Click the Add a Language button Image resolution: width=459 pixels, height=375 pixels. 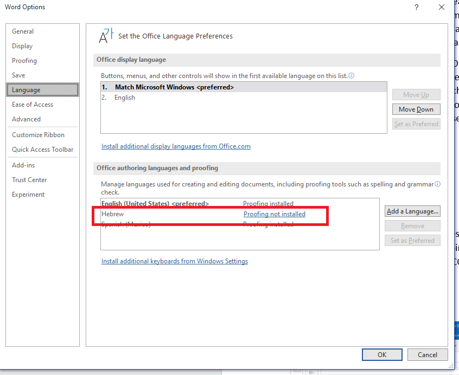pos(412,211)
